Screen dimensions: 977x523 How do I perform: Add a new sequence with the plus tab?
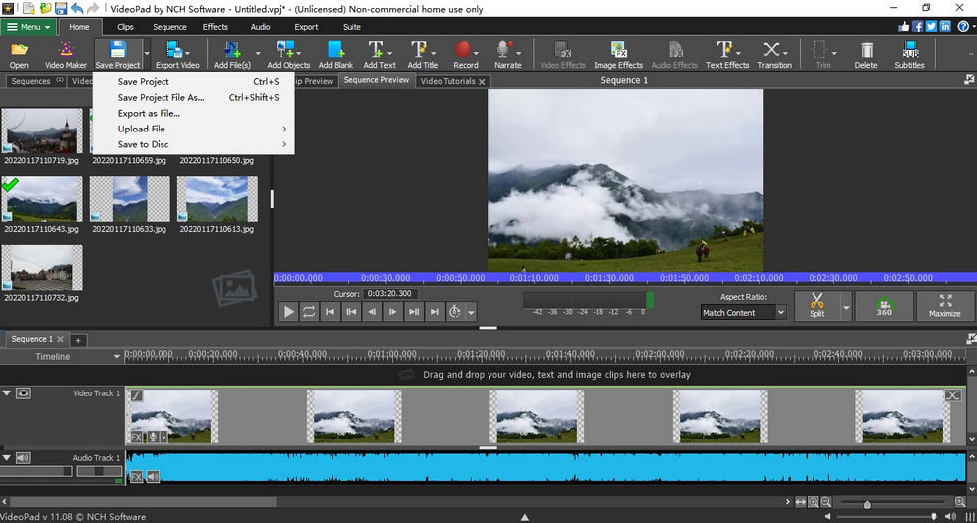(78, 340)
